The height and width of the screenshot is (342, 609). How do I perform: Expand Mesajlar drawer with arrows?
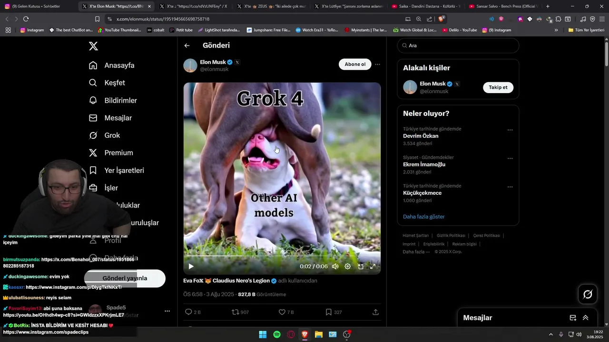[x=586, y=318]
